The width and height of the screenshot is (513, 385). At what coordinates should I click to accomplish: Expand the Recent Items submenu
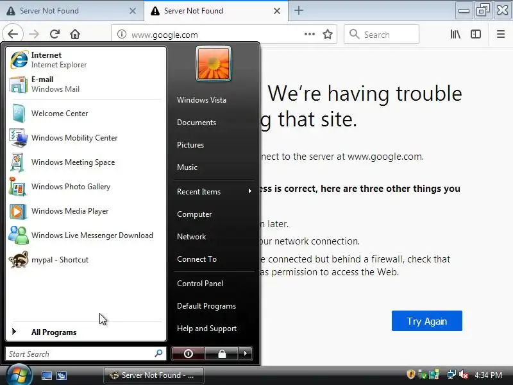pyautogui.click(x=214, y=191)
